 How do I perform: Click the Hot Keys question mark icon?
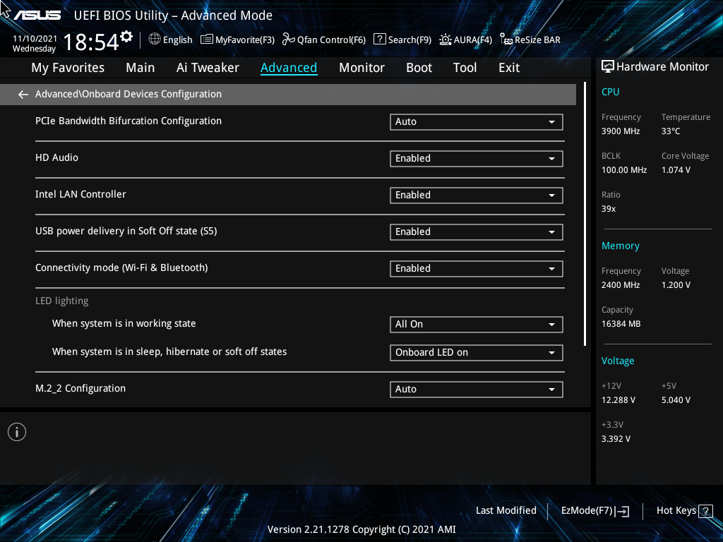tap(705, 511)
